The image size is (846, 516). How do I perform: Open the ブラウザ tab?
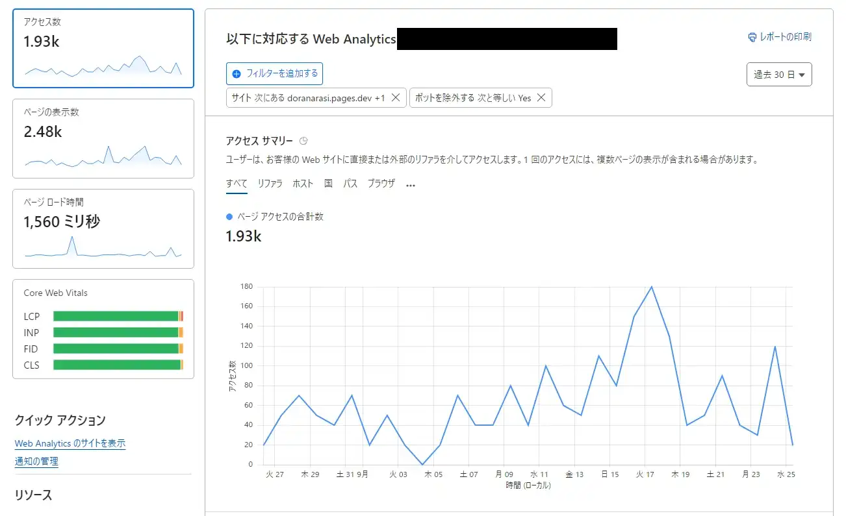pos(381,184)
